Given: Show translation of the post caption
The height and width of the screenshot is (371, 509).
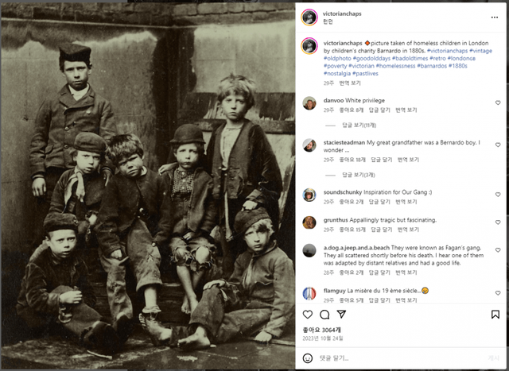Looking at the screenshot, I should (350, 83).
